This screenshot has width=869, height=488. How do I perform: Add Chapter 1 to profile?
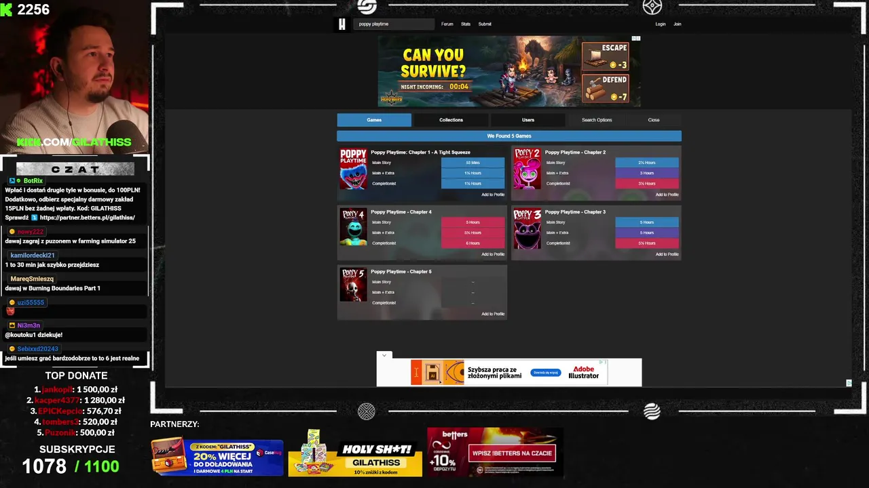[493, 195]
